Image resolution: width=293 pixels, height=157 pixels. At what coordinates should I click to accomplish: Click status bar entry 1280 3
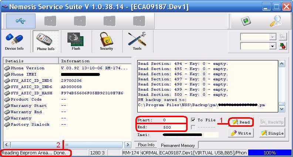pyautogui.click(x=97, y=153)
